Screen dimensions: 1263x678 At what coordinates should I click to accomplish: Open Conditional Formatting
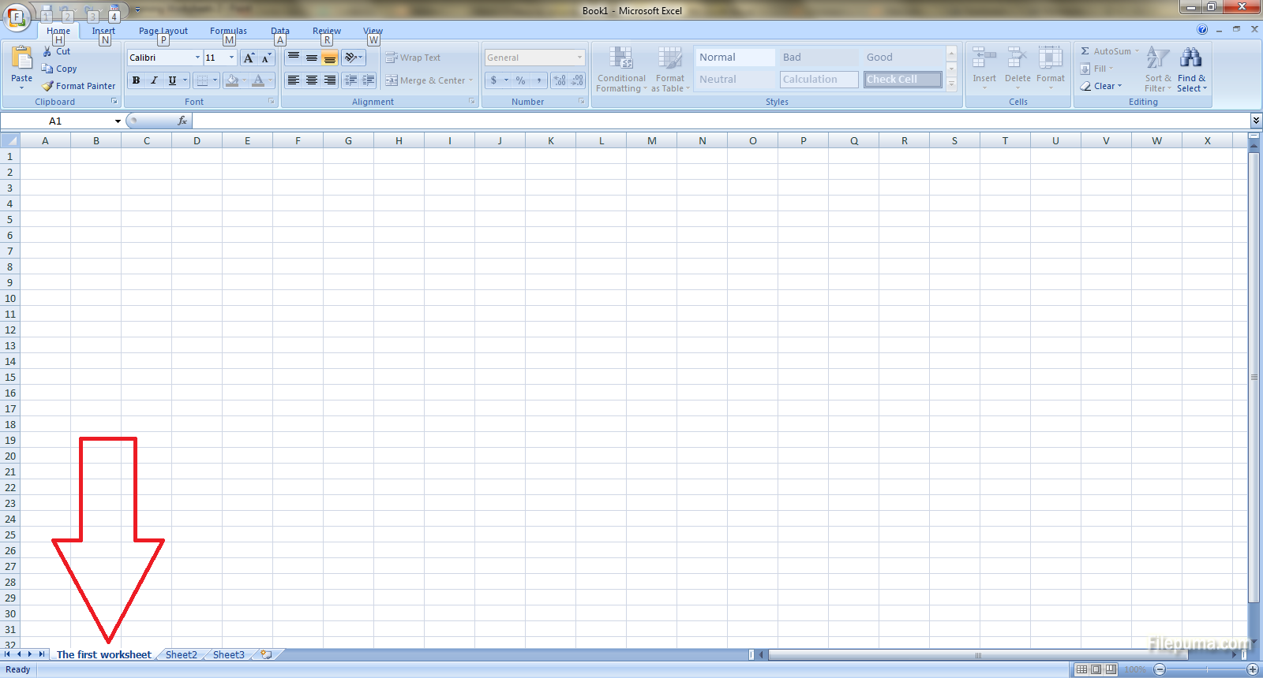click(x=621, y=69)
